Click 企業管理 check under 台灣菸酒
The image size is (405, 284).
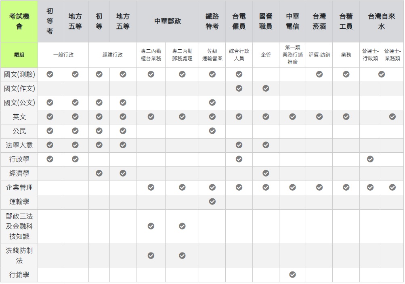coord(319,187)
